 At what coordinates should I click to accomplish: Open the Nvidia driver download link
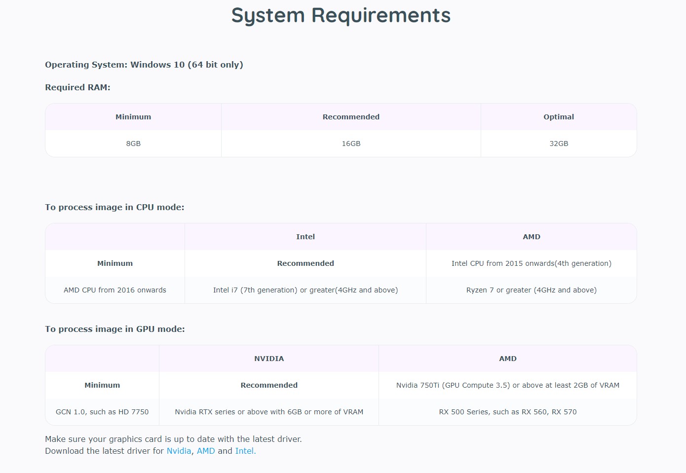pos(179,451)
